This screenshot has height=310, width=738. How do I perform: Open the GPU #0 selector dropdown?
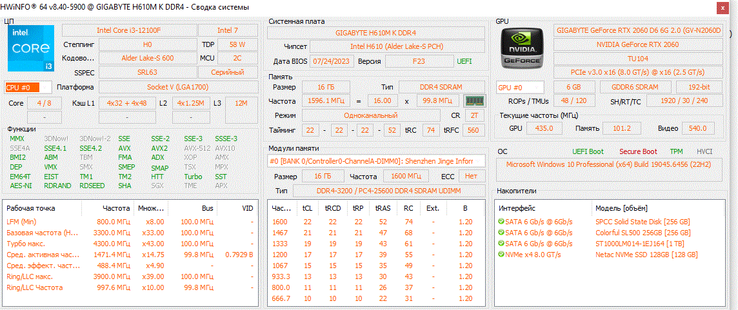pyautogui.click(x=520, y=88)
